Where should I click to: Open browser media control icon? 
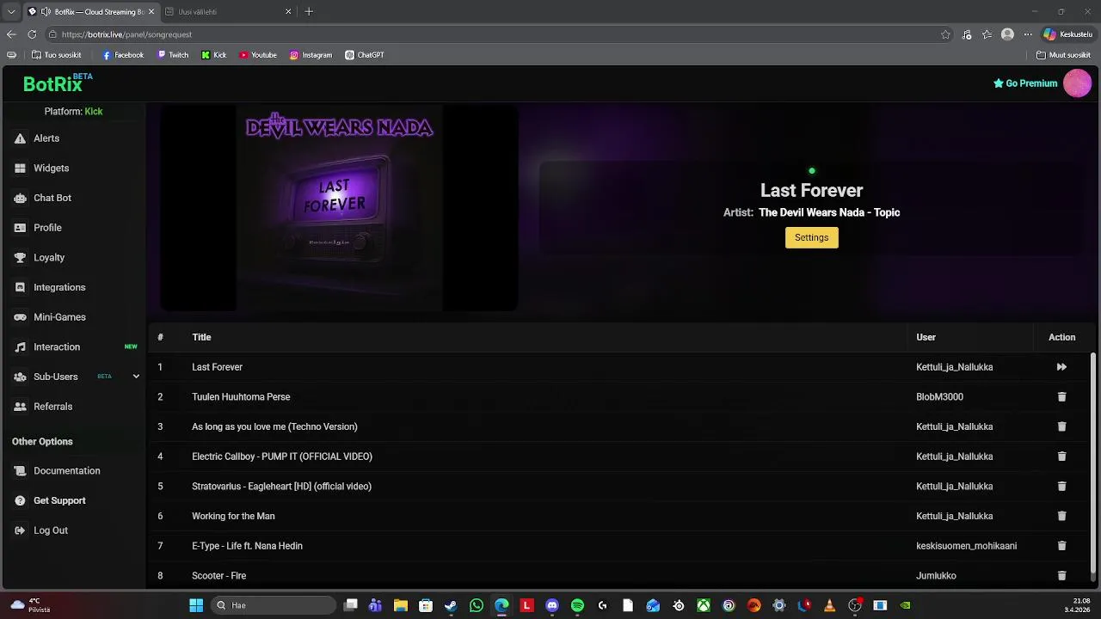(x=967, y=34)
